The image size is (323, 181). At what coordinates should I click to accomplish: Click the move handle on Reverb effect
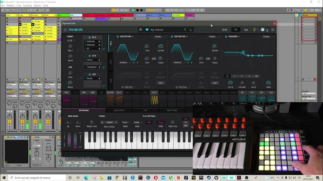click(x=99, y=78)
